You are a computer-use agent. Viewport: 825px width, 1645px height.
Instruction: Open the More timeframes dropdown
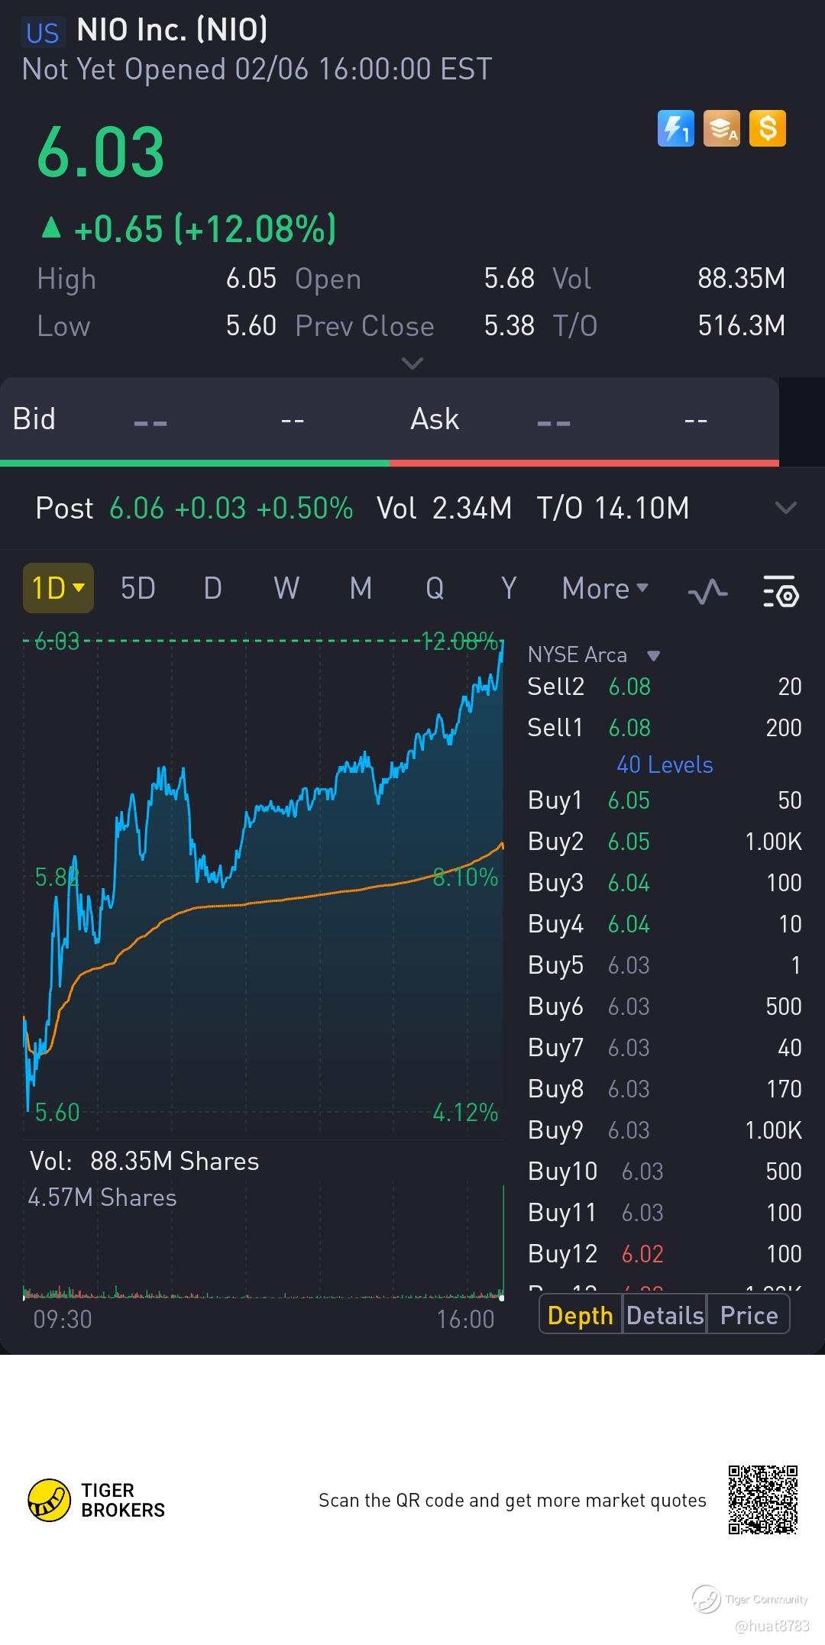[x=605, y=588]
